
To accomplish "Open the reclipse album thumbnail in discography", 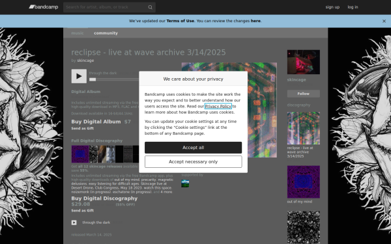I will [304, 128].
